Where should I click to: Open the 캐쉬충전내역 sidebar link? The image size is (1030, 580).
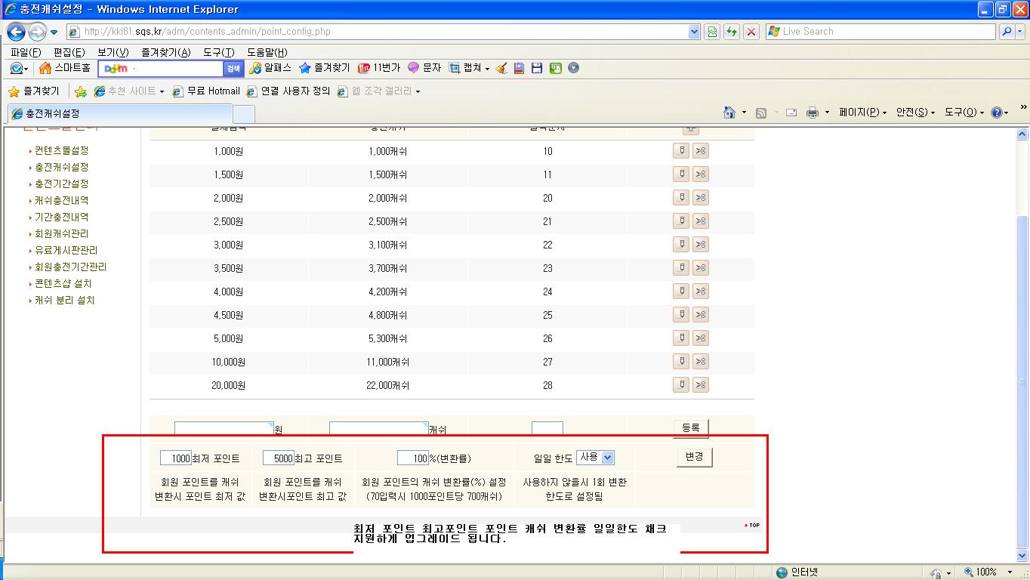61,200
